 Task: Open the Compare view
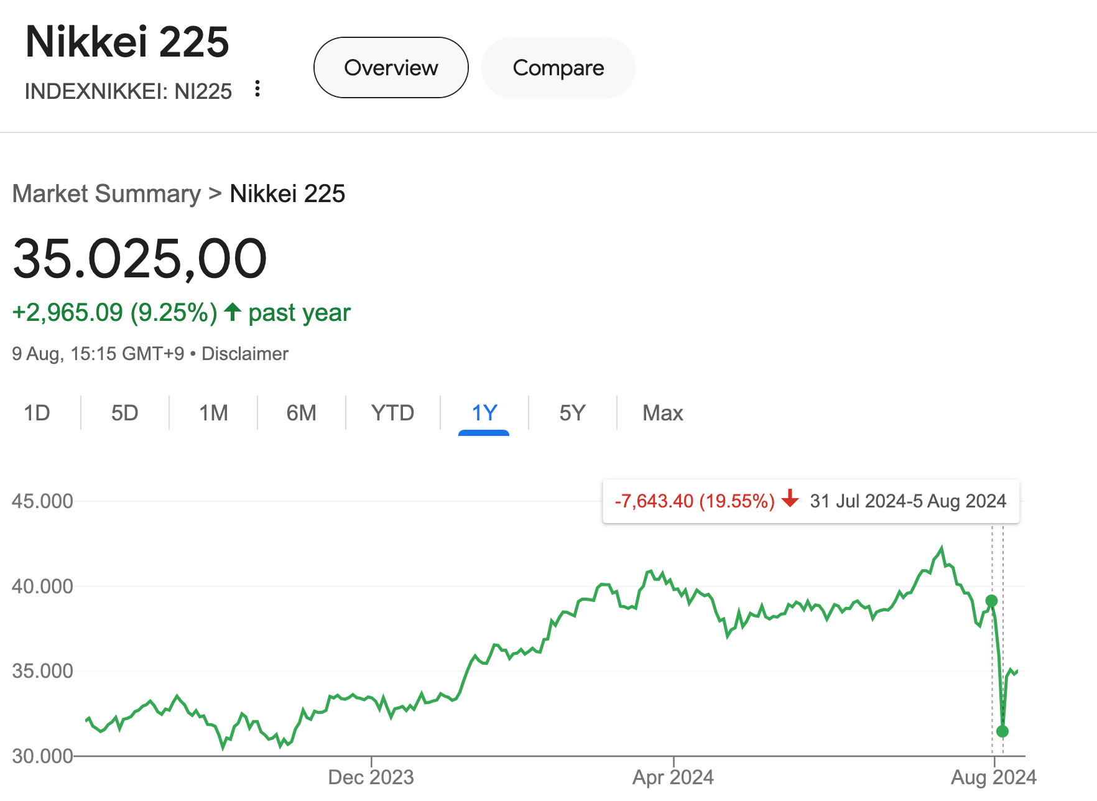pyautogui.click(x=558, y=67)
